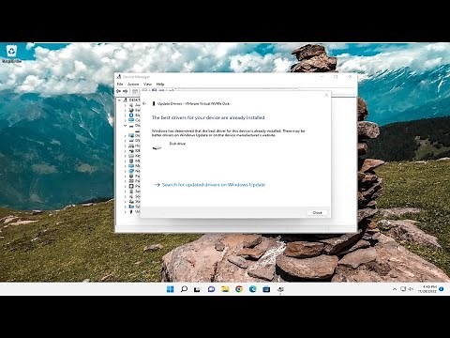450x338 pixels.
Task: Click the Close button in Update Drivers dialog
Action: pos(317,212)
